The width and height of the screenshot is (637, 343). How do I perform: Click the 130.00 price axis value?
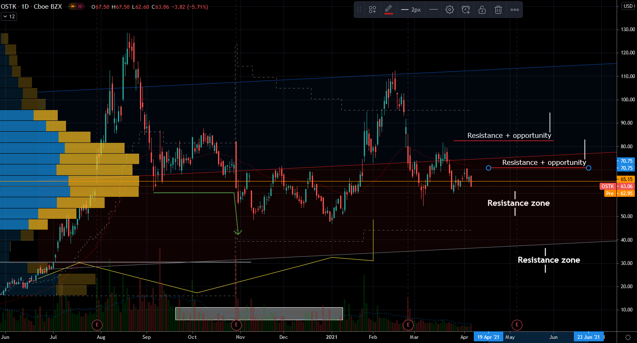628,29
